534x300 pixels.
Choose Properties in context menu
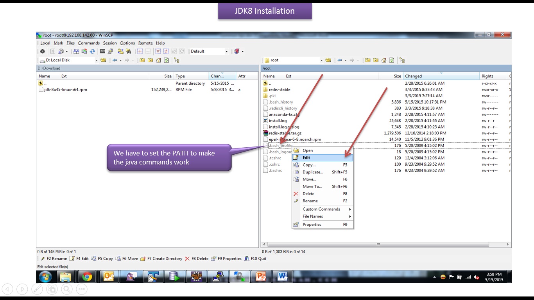[x=323, y=225]
